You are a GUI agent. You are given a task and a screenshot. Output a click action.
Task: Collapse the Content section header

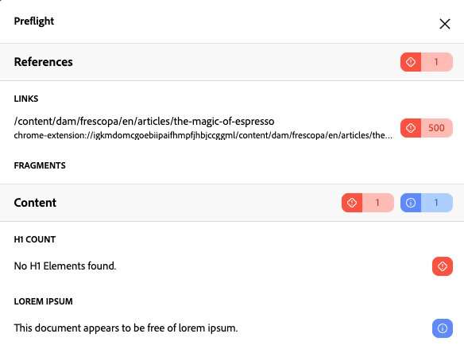point(232,203)
